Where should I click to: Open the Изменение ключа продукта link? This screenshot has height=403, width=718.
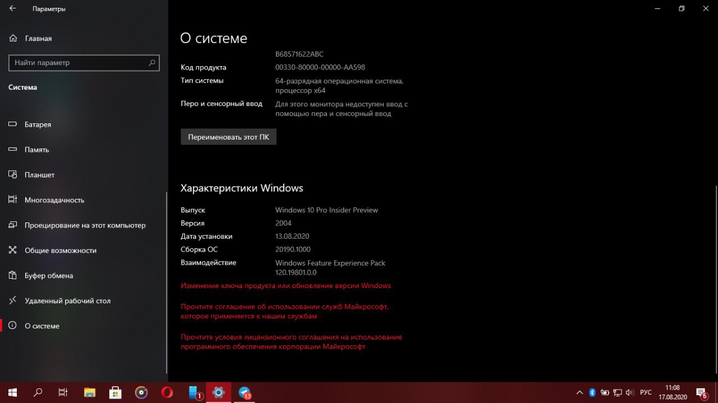pyautogui.click(x=286, y=286)
